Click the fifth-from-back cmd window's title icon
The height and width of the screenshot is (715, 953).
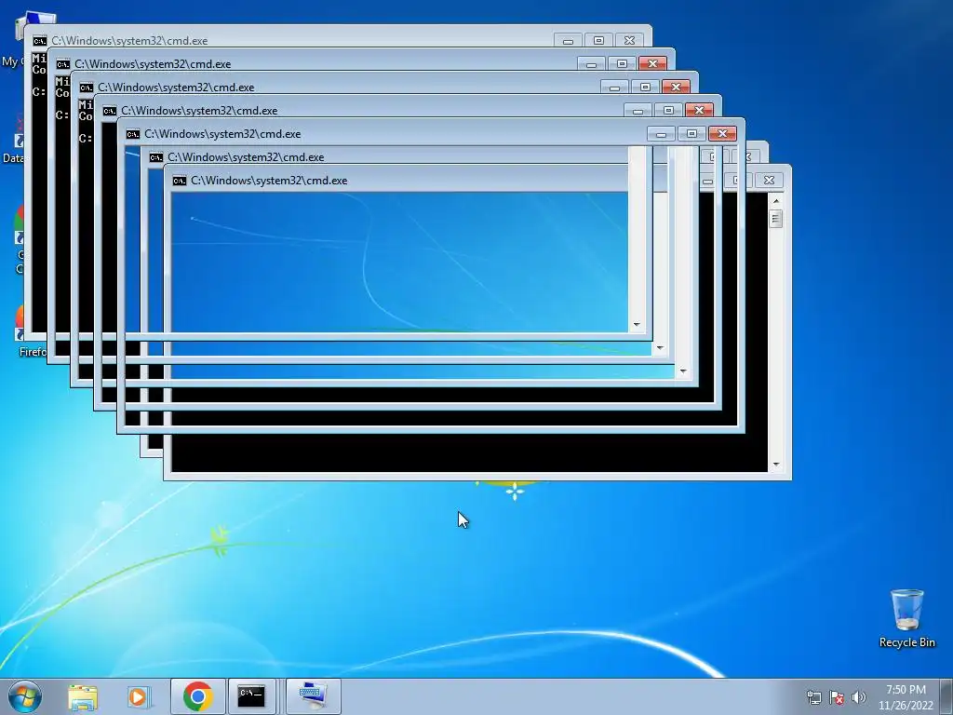[132, 134]
